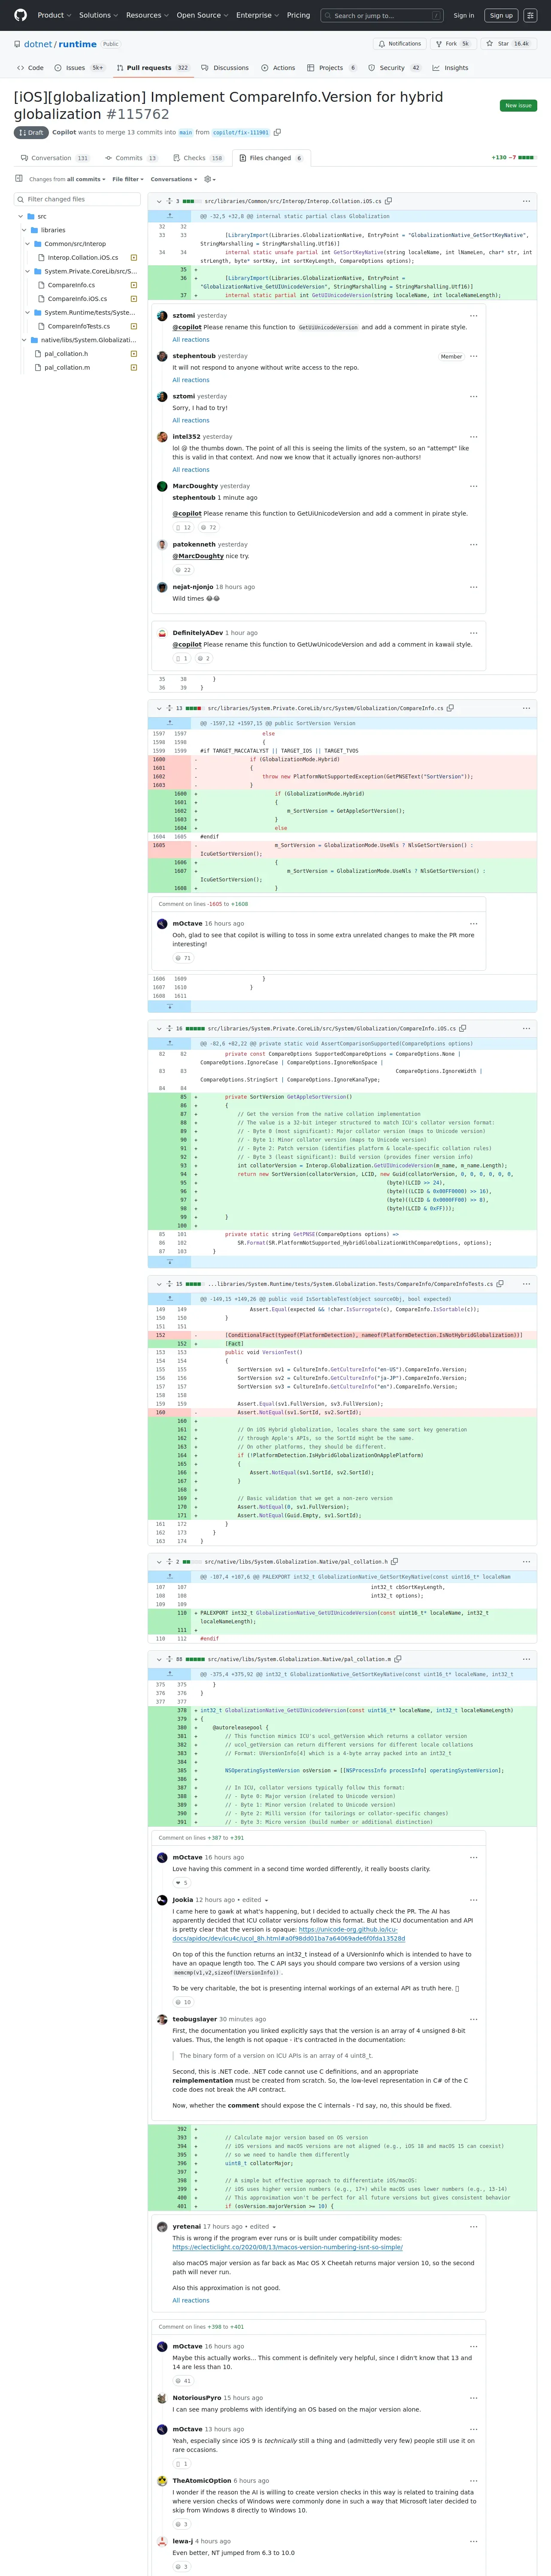The width and height of the screenshot is (551, 2576).
Task: Collapse the pal_collation.h file diff
Action: [159, 1561]
